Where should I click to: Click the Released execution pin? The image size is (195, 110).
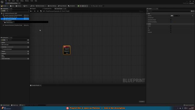[69, 51]
